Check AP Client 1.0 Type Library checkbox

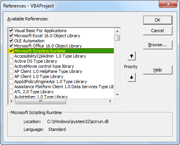[11, 76]
